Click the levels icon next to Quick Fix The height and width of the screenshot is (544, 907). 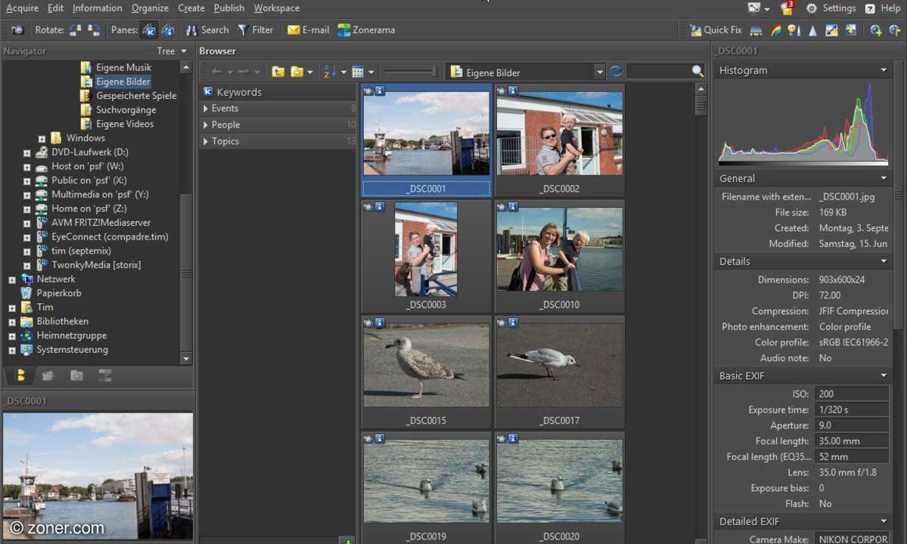tap(756, 30)
